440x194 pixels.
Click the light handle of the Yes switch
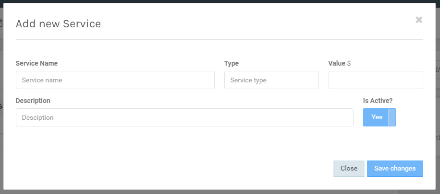[x=392, y=117]
